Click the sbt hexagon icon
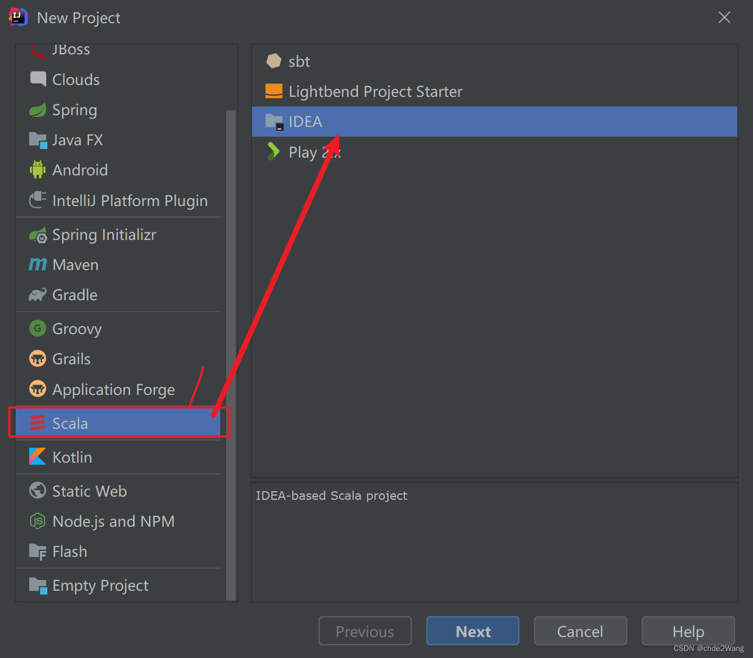This screenshot has width=753, height=658. point(274,61)
